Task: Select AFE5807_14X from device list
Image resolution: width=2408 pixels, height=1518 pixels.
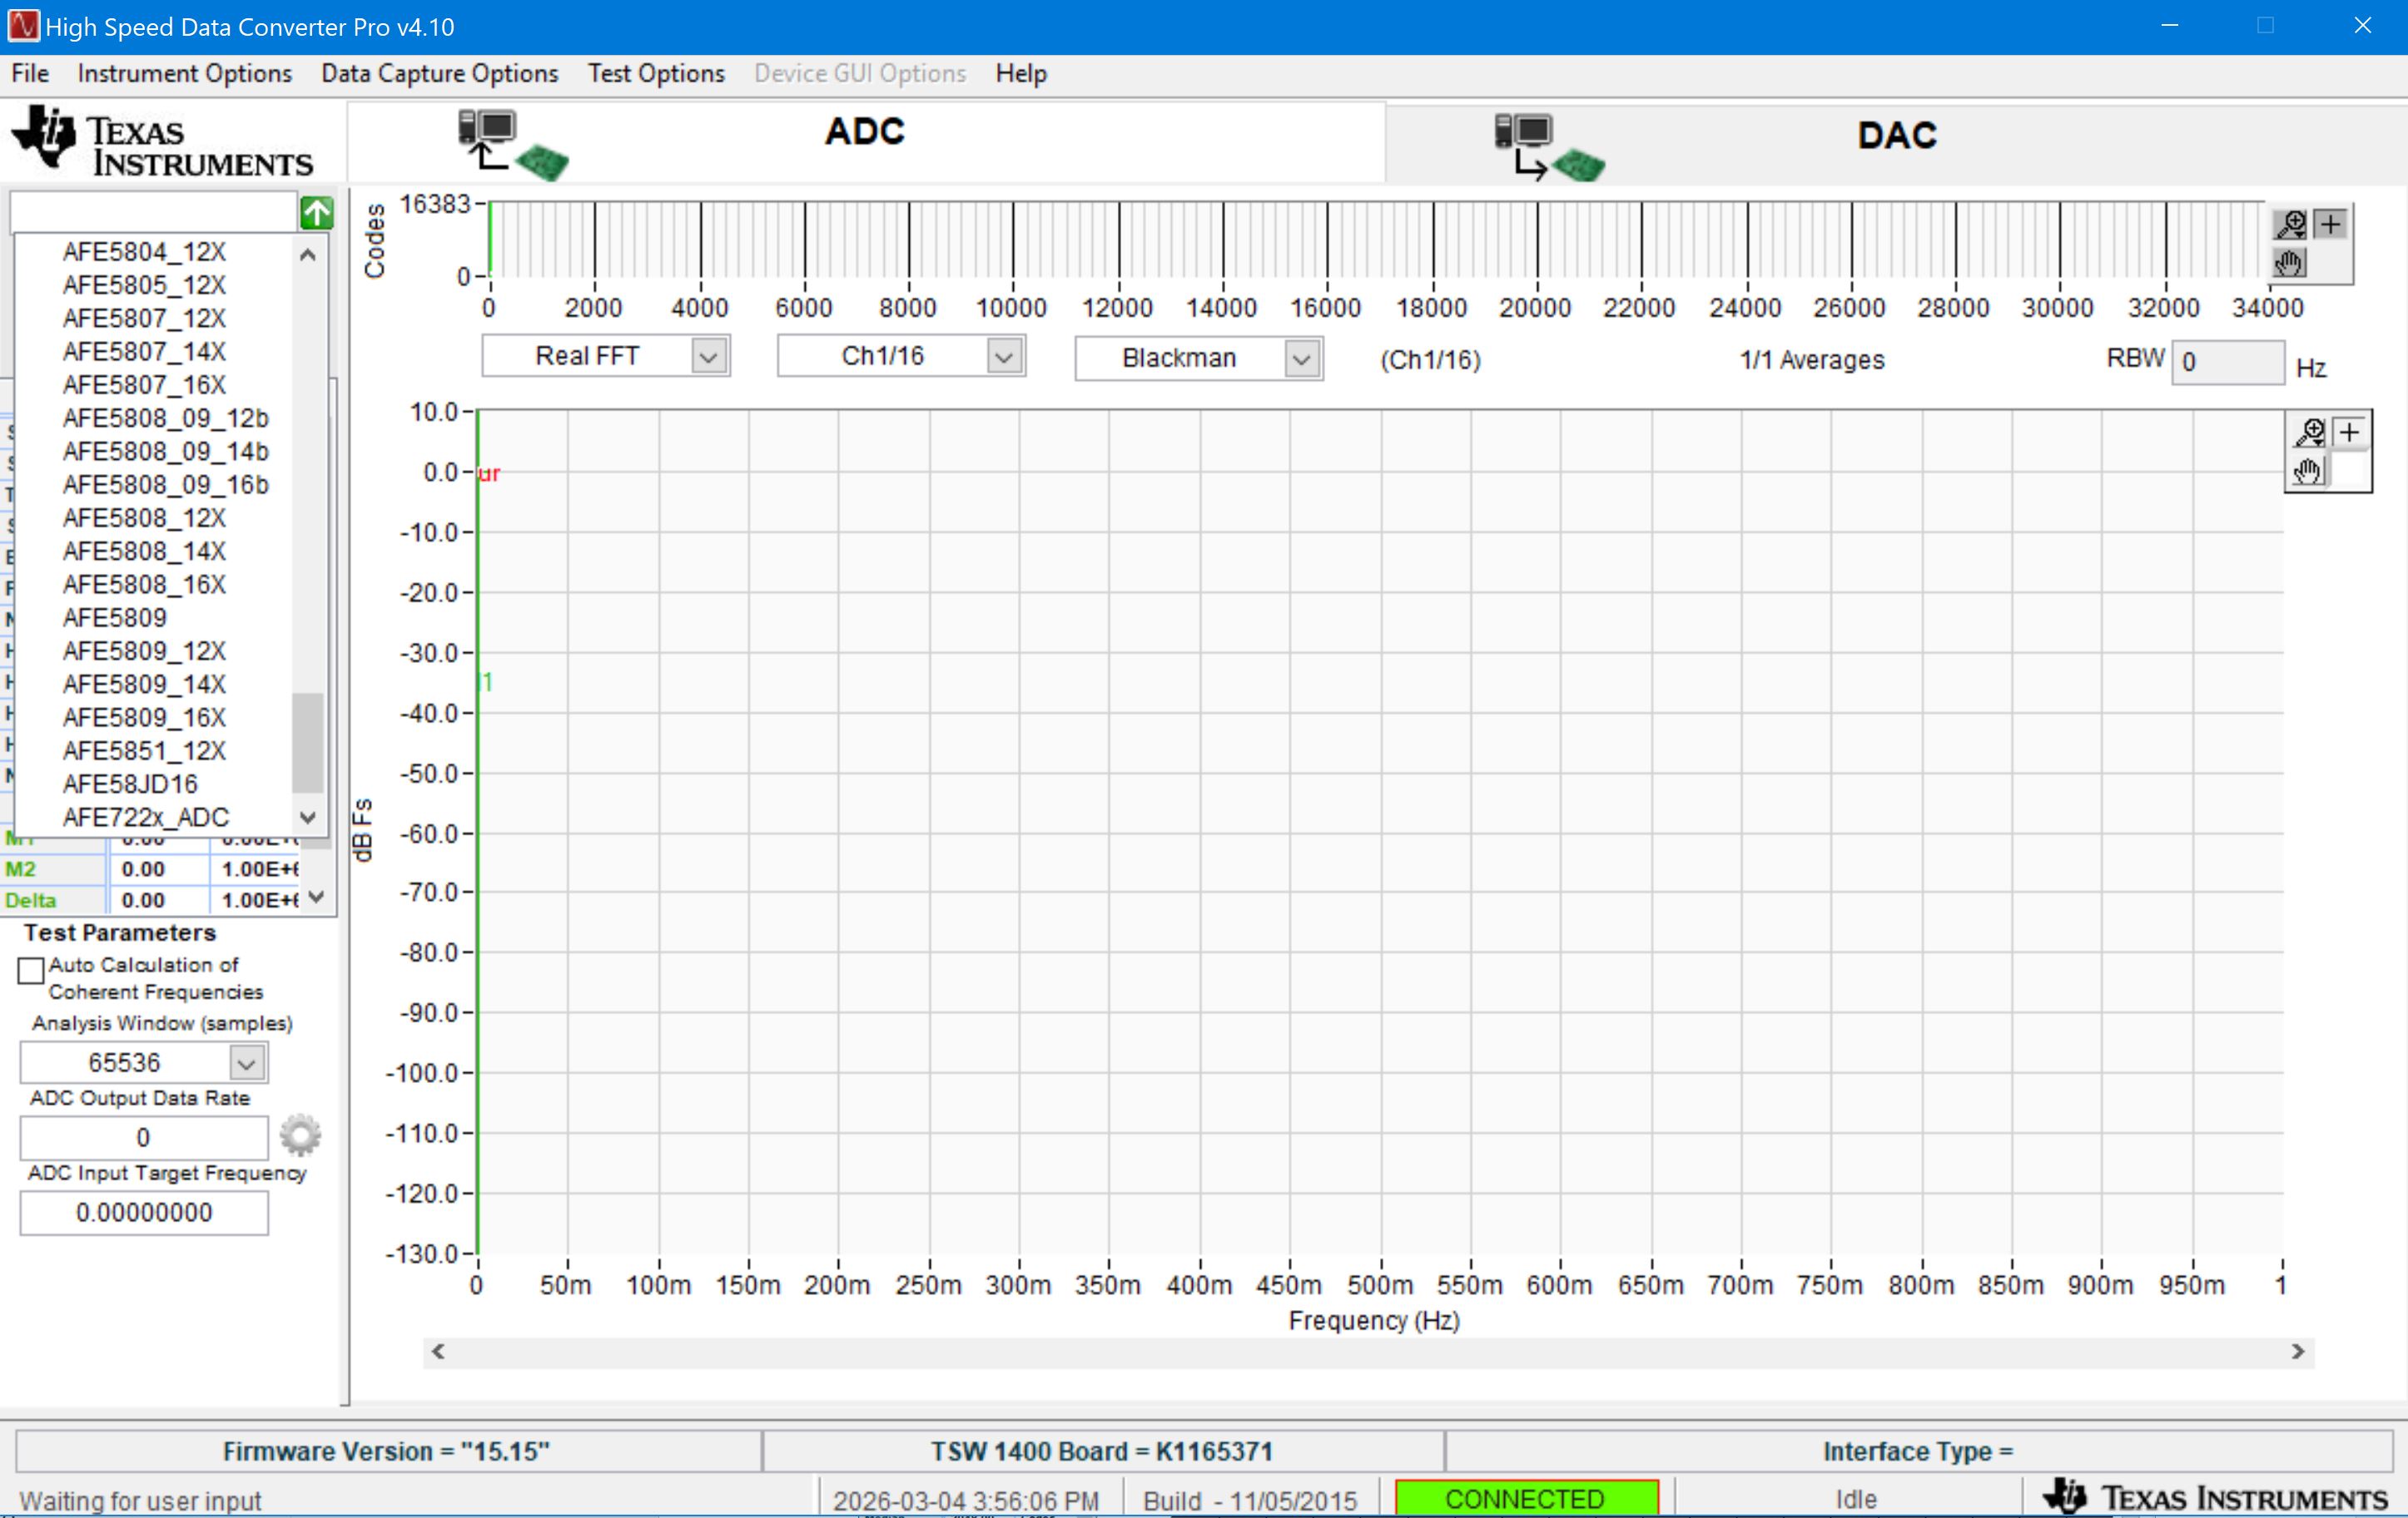Action: (x=144, y=352)
